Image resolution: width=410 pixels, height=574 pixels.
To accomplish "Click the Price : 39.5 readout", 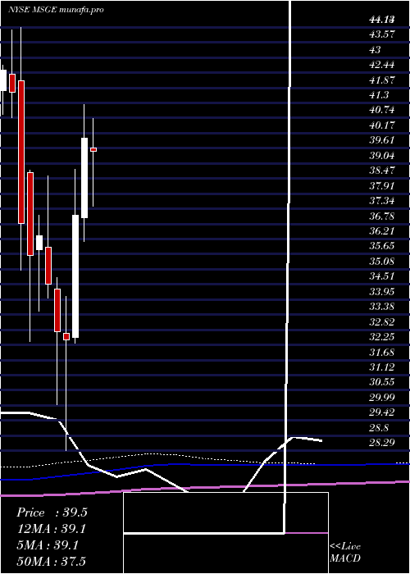I will [x=52, y=512].
